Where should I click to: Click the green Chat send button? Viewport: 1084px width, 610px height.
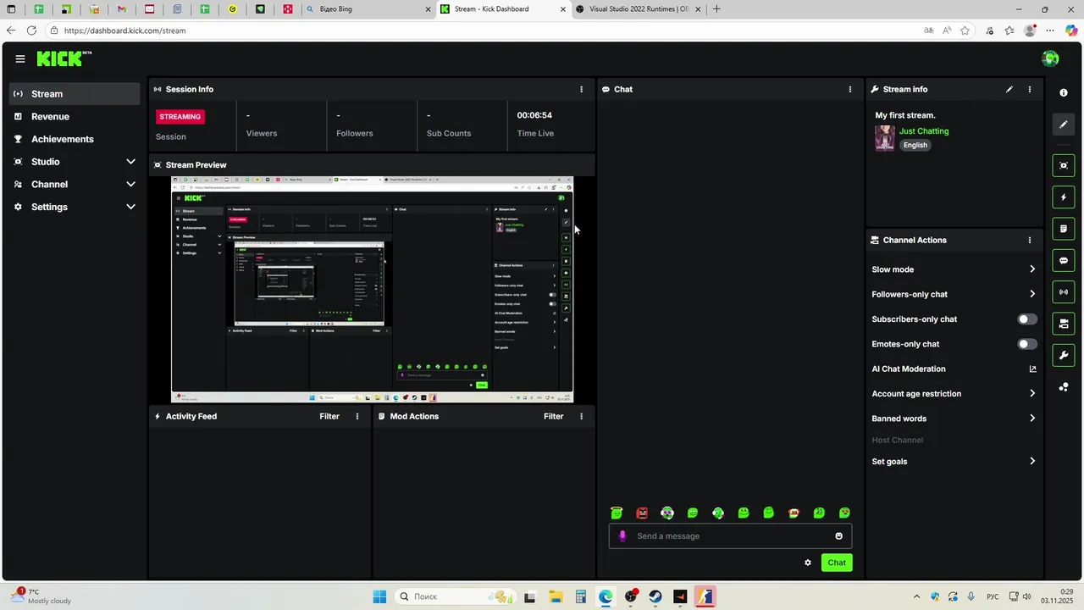[837, 563]
